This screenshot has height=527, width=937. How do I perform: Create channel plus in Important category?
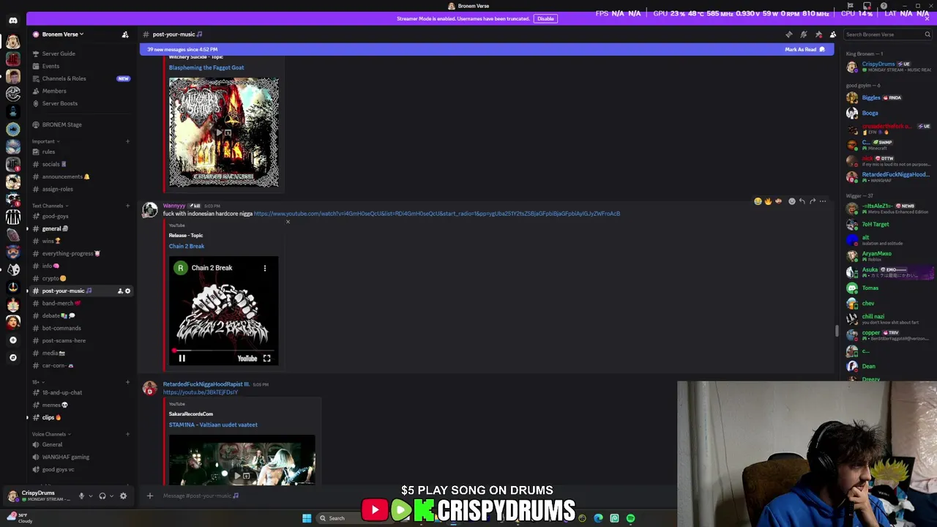127,141
